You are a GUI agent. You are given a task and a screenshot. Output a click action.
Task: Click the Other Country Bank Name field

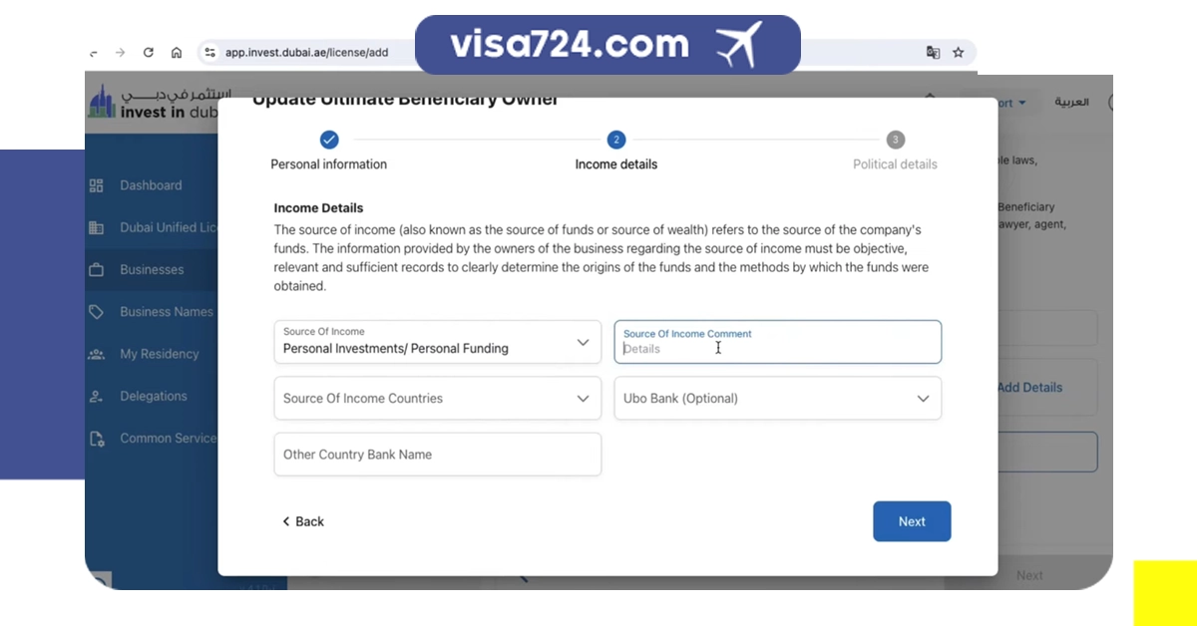(437, 455)
